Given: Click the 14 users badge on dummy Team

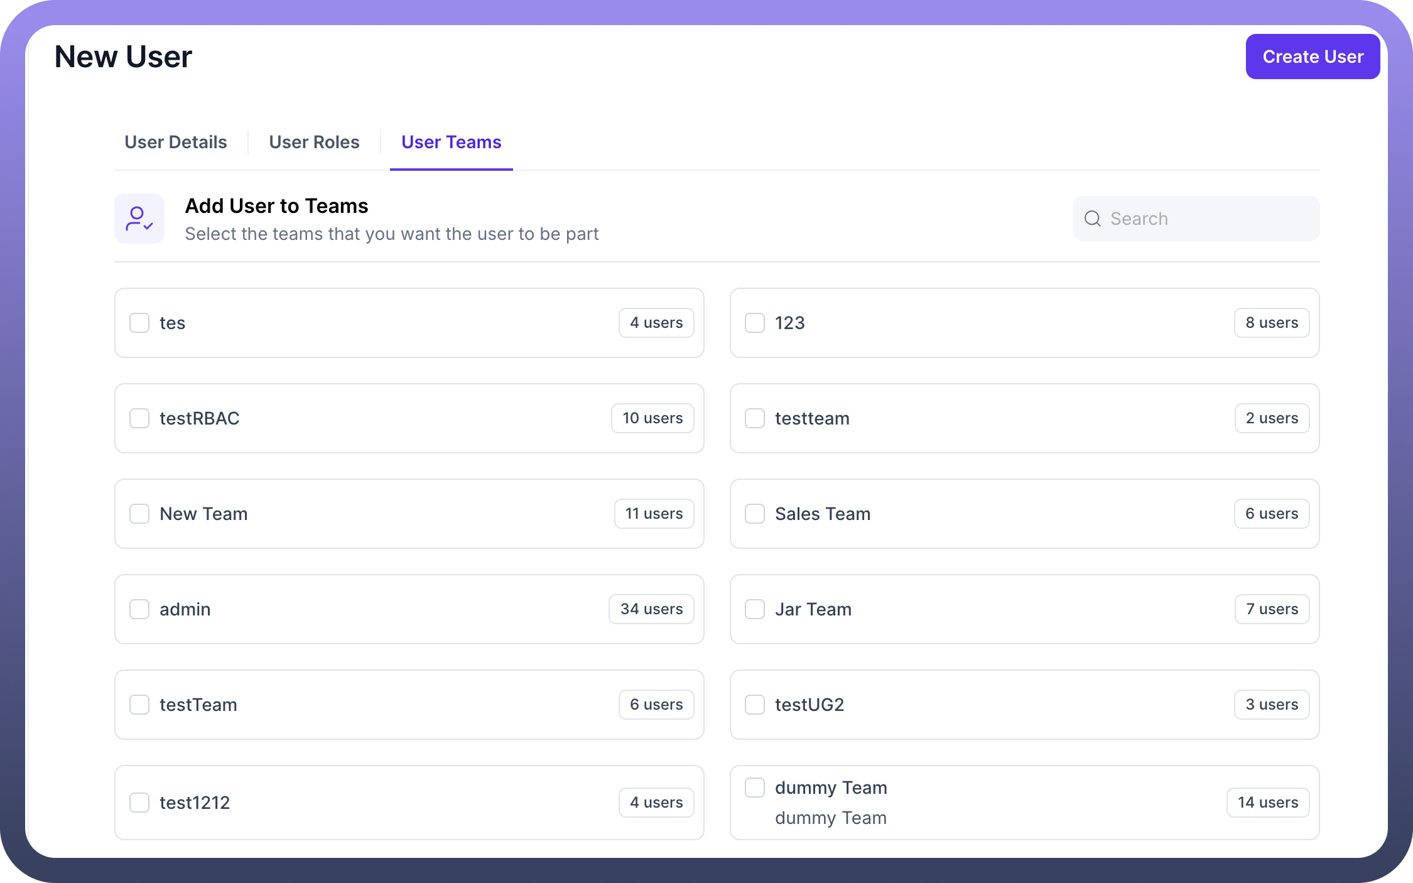Looking at the screenshot, I should click(x=1267, y=803).
